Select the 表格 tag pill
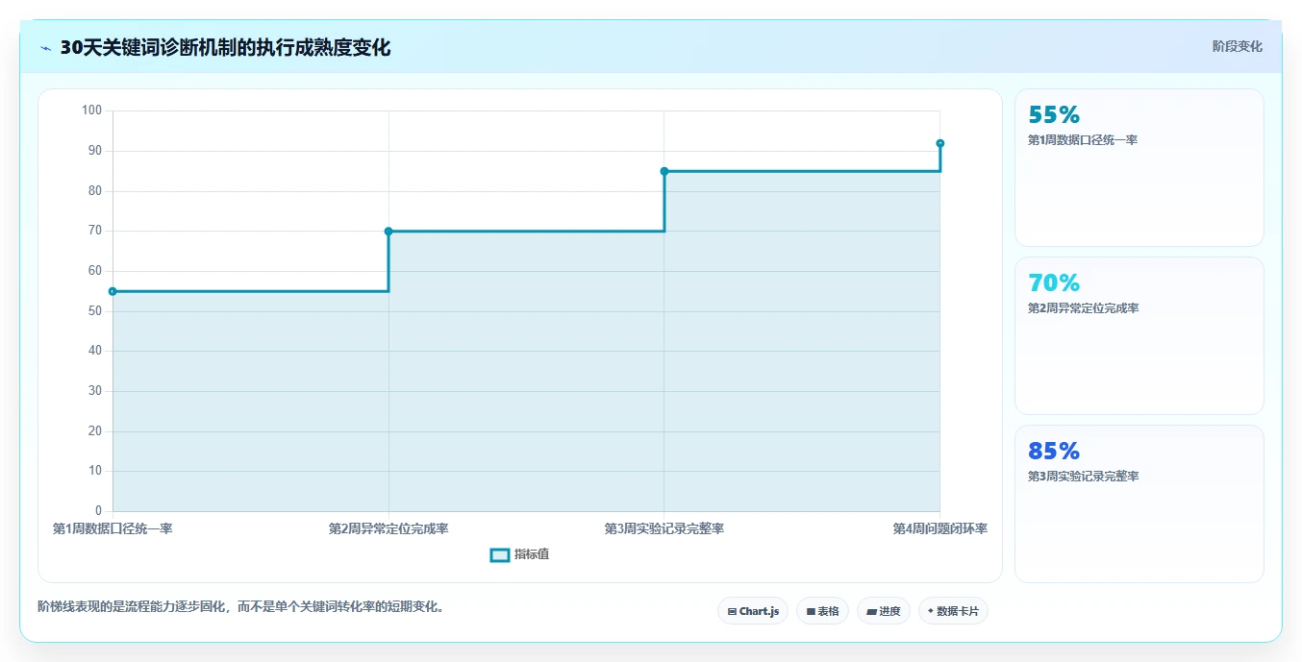Image resolution: width=1302 pixels, height=662 pixels. (822, 611)
